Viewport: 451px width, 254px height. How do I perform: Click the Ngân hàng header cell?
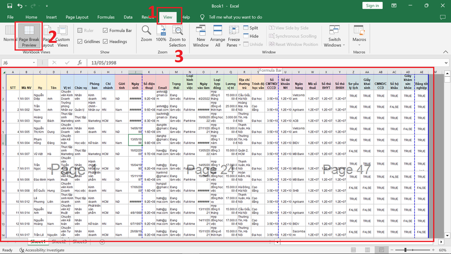click(x=299, y=83)
